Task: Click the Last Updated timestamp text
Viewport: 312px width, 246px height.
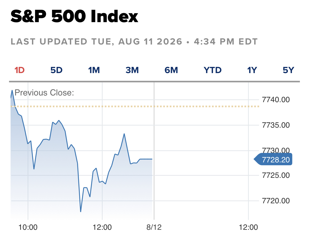Action: (x=134, y=41)
